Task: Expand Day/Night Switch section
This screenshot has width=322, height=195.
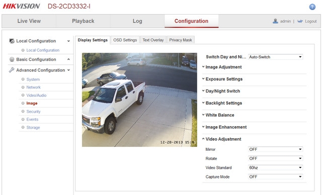Action: (x=222, y=91)
